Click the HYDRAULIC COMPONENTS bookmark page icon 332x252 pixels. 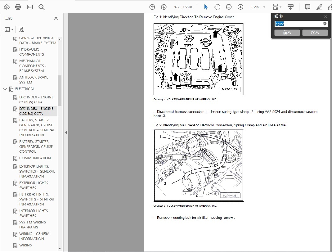15,50
